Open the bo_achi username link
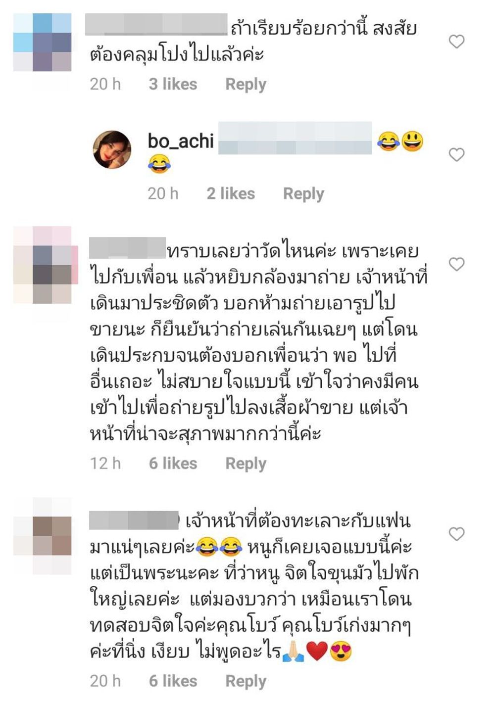Image resolution: width=495 pixels, height=703 pixels. pos(181,141)
